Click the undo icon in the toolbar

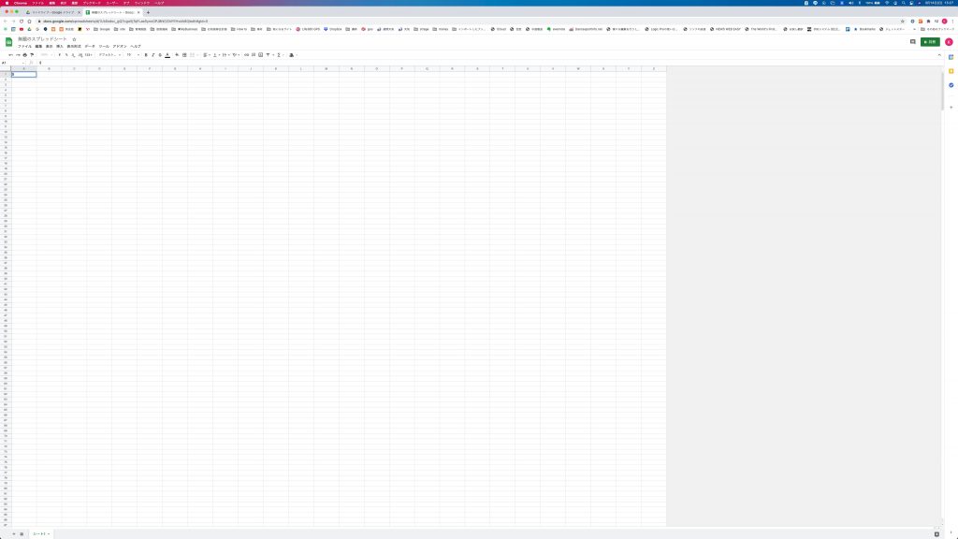click(x=10, y=54)
